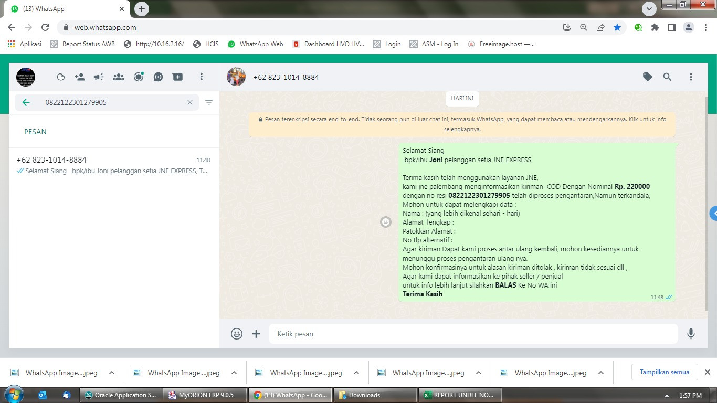This screenshot has width=717, height=403.
Task: Open your WhatsApp profile picture
Action: coord(26,77)
